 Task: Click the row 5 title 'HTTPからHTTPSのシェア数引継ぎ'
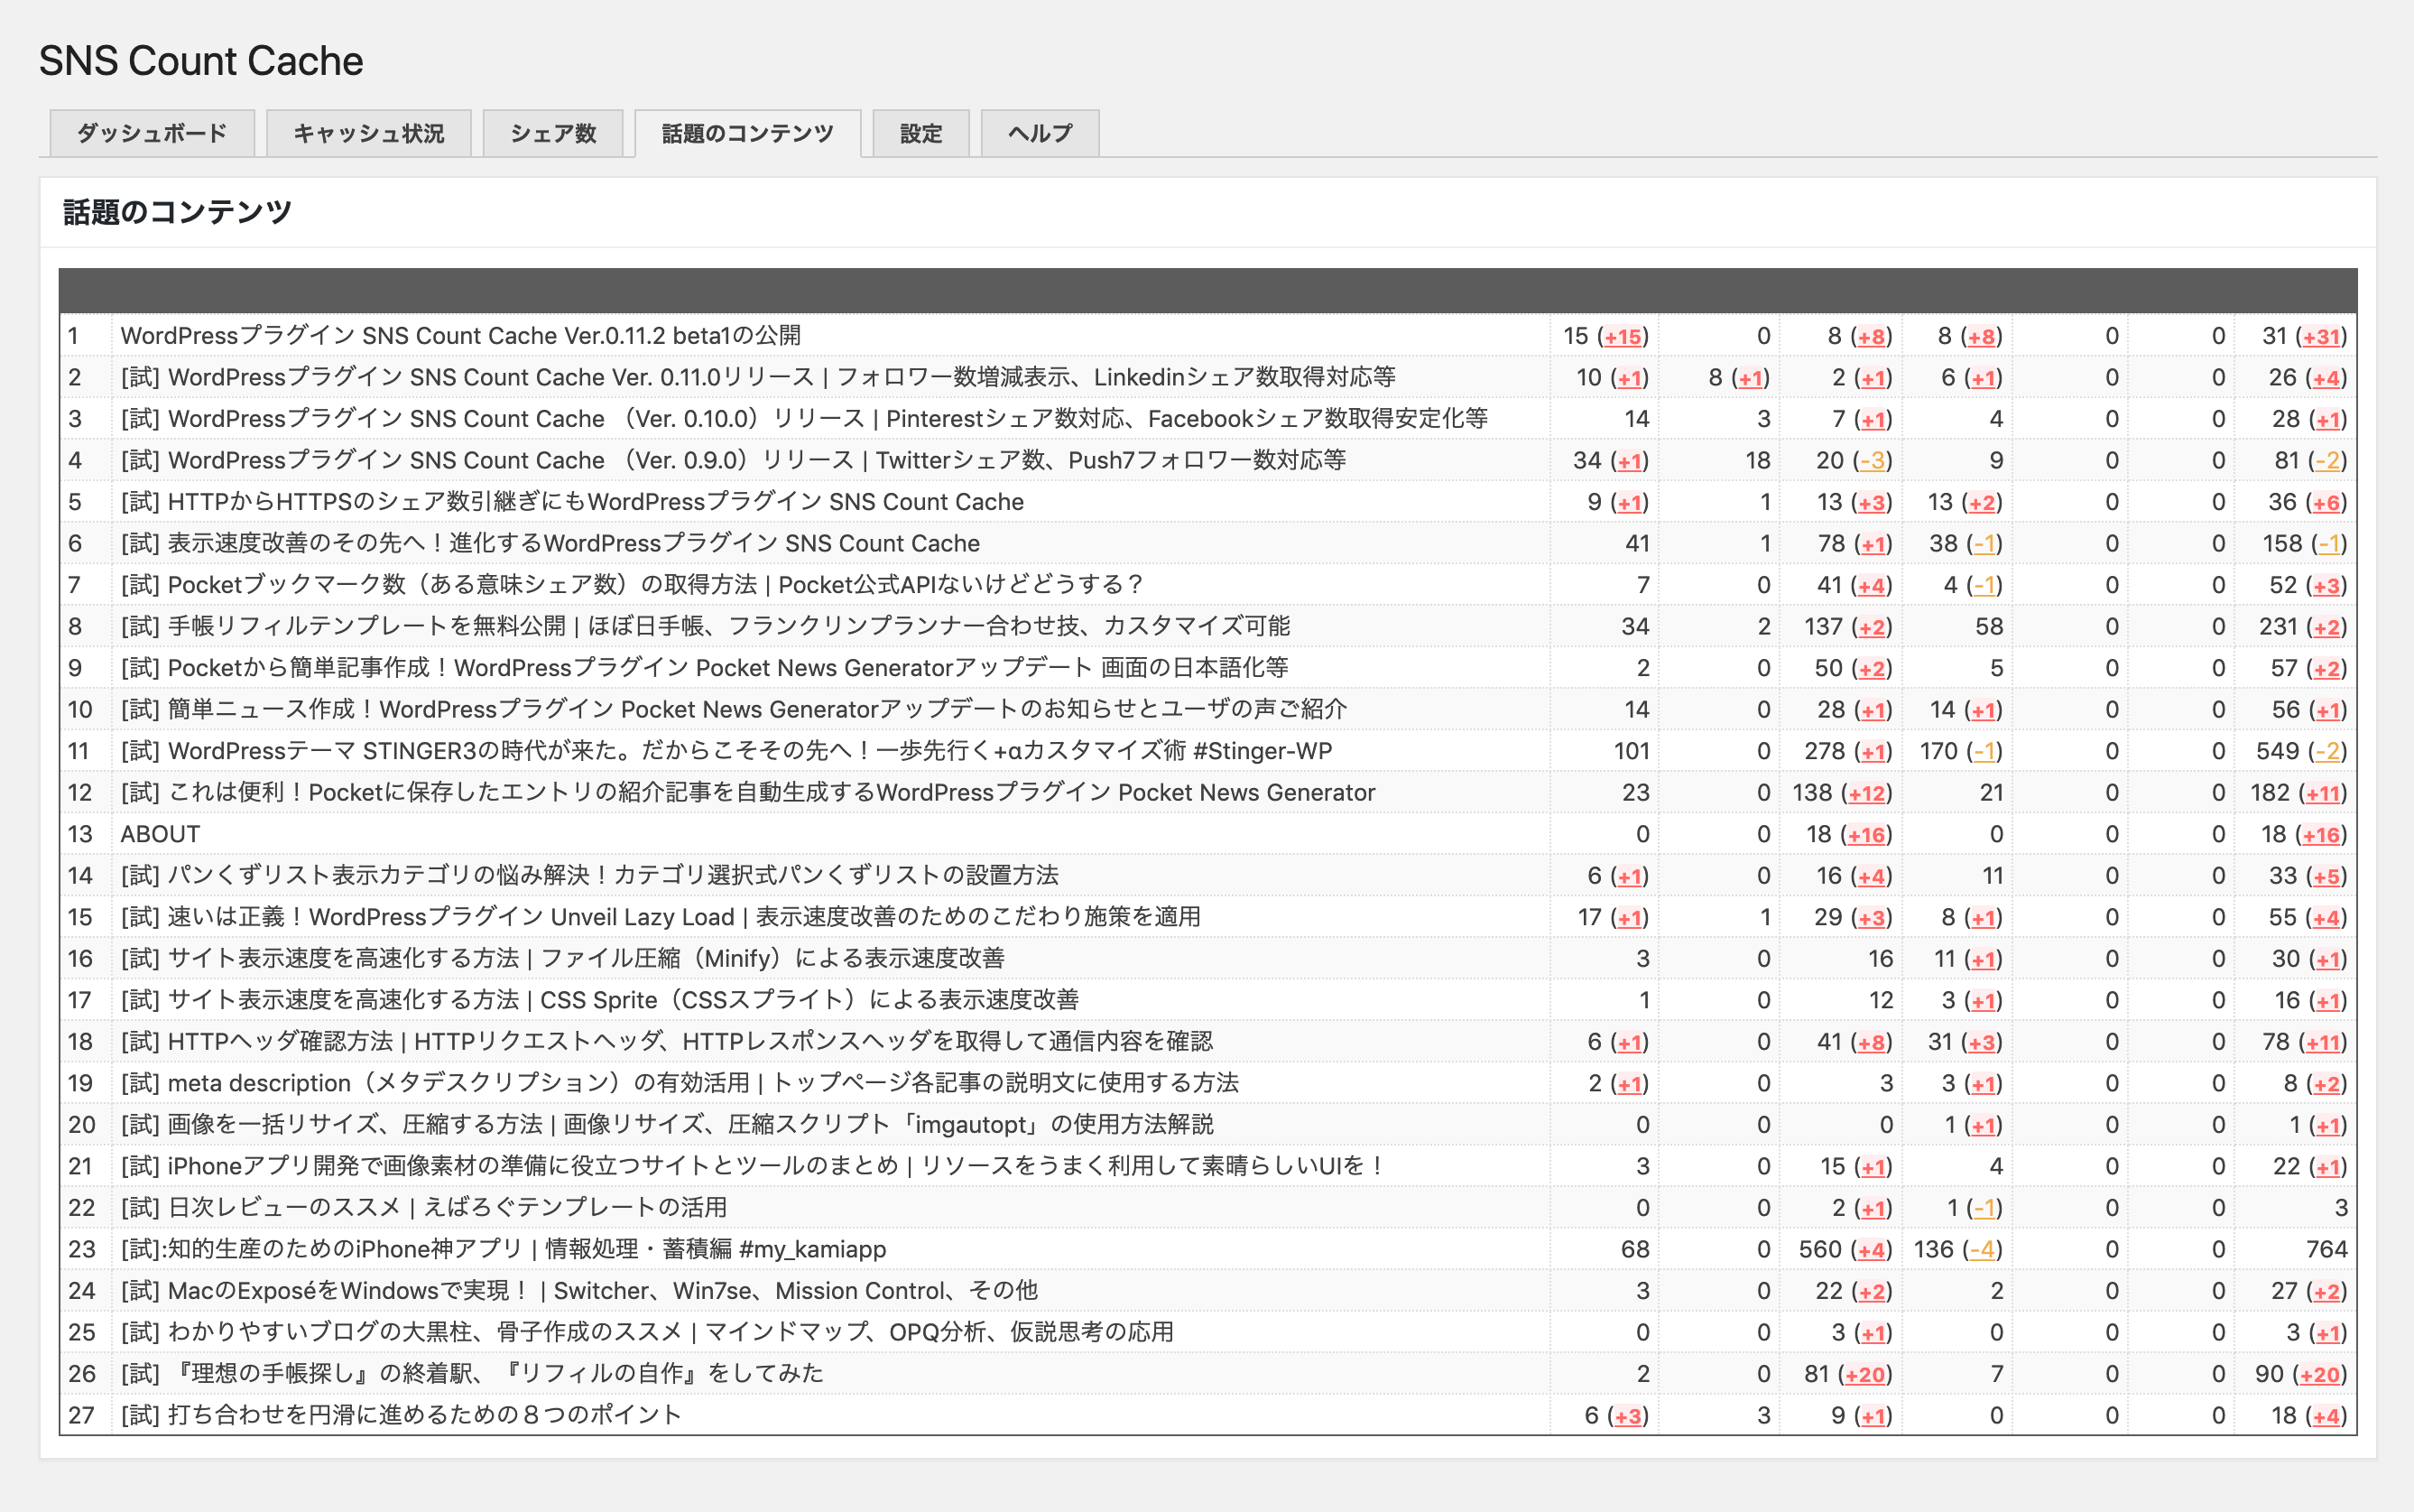click(x=572, y=502)
